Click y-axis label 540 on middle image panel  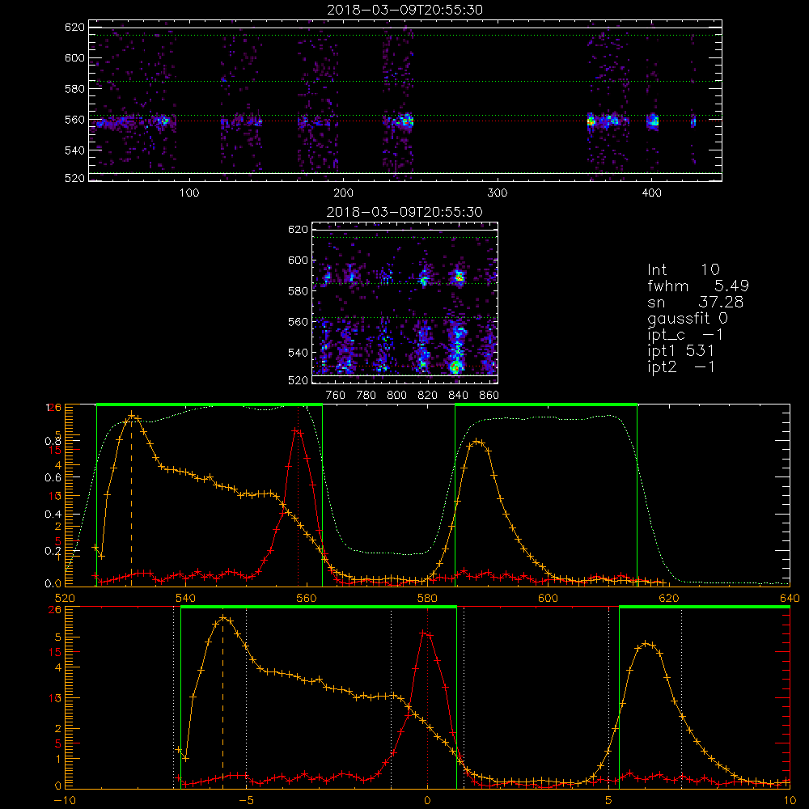(298, 353)
